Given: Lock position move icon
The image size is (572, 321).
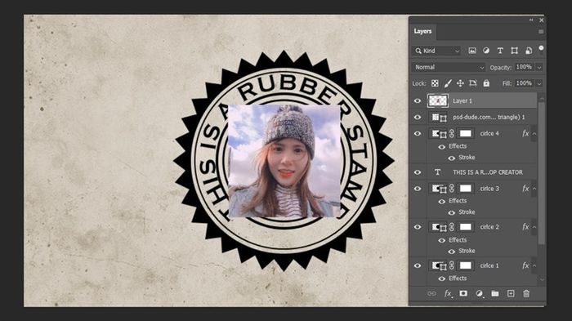Looking at the screenshot, I should pos(460,83).
